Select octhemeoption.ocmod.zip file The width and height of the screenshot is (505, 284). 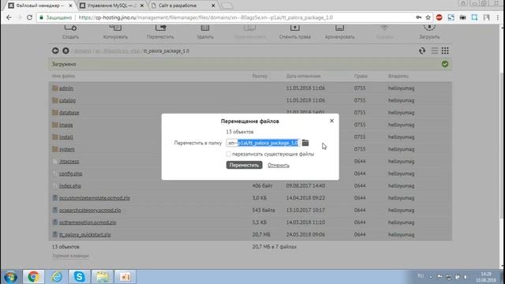point(88,222)
